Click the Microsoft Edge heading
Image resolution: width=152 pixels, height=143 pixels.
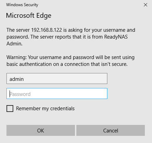tap(29, 16)
